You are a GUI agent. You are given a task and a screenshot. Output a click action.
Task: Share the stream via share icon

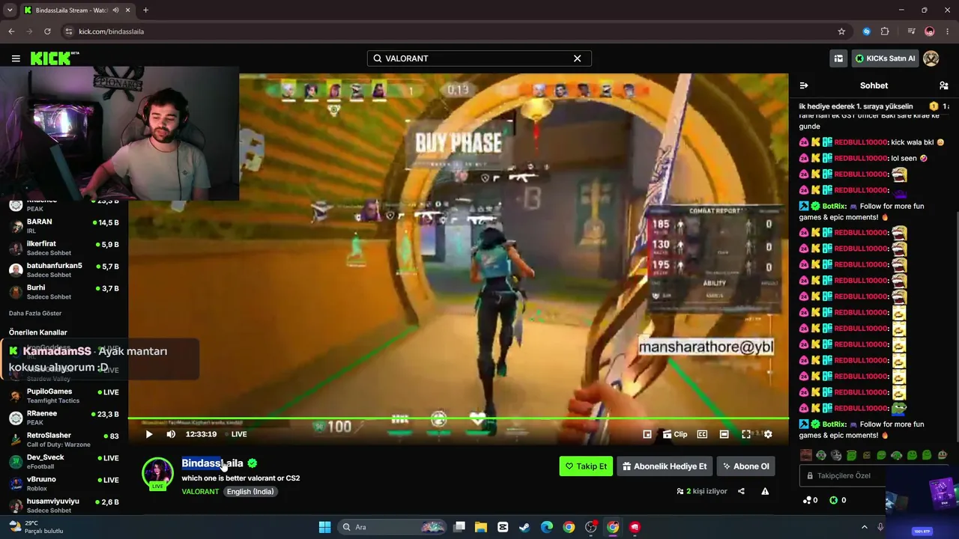click(x=741, y=492)
